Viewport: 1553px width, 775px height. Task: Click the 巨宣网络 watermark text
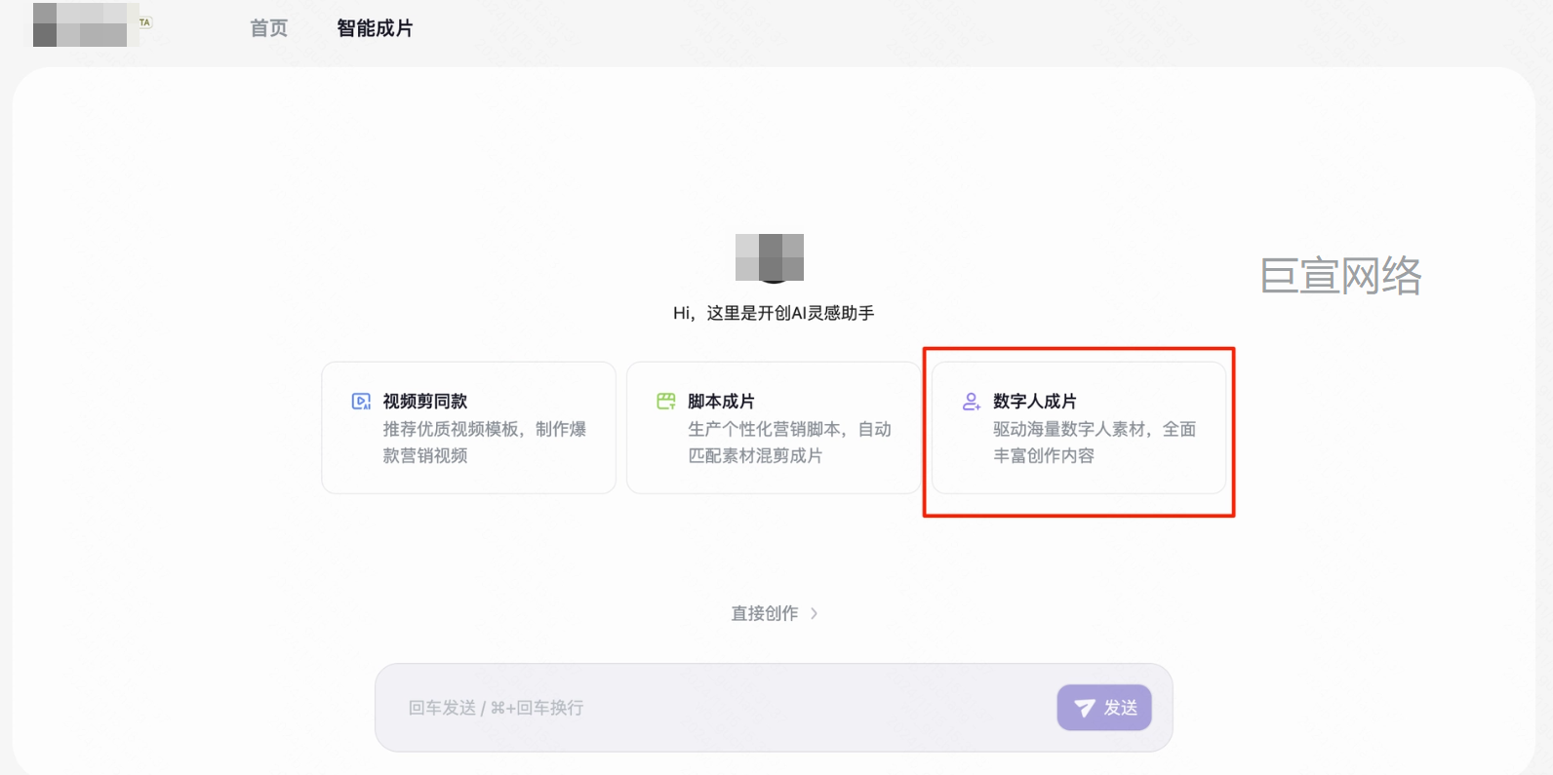[x=1341, y=278]
